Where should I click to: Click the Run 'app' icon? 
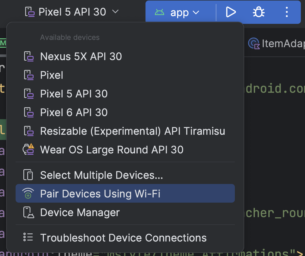pyautogui.click(x=231, y=12)
